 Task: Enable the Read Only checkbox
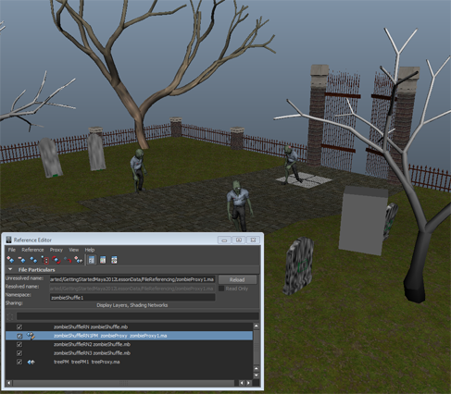tap(221, 289)
